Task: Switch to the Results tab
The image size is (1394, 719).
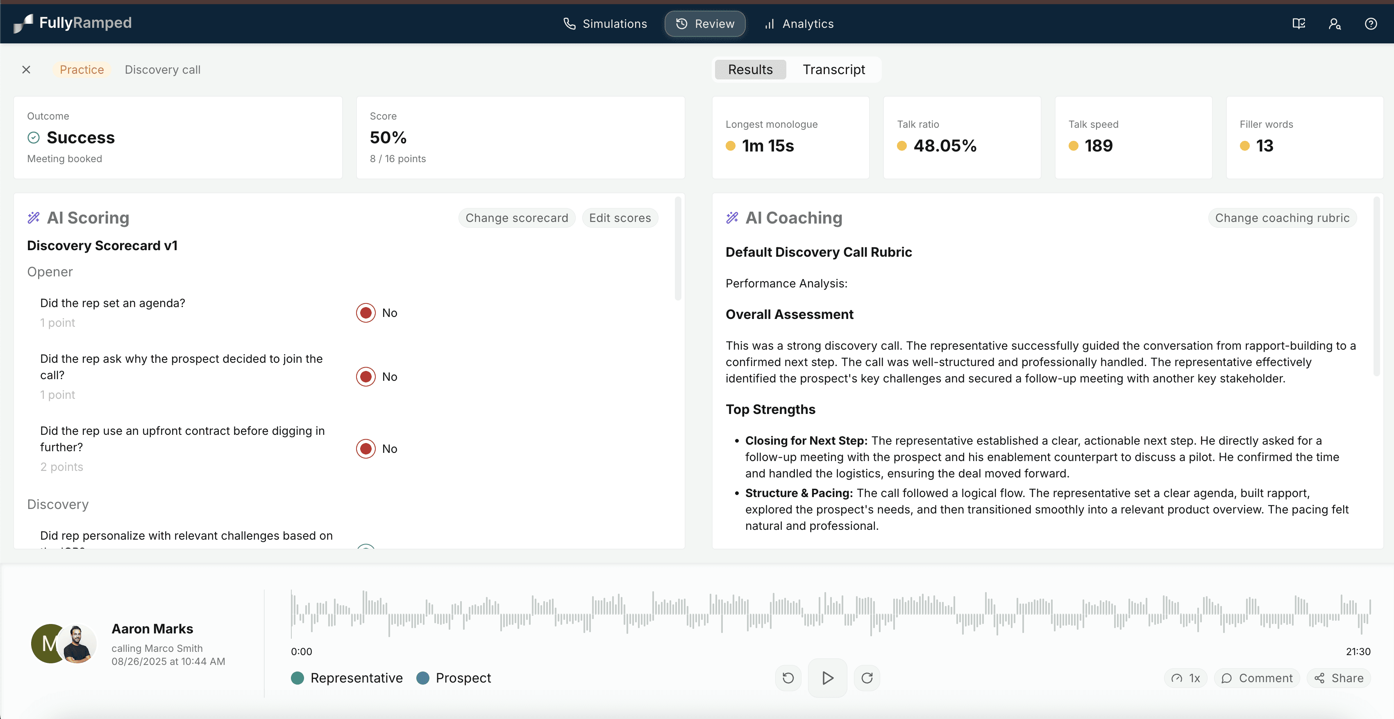Action: point(750,70)
